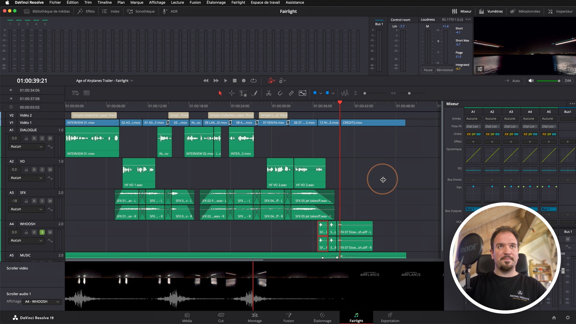This screenshot has height=324, width=576.
Task: Adjust the monitor volume slider
Action: tap(548, 81)
